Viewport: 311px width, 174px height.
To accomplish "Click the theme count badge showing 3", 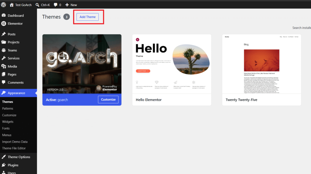I will 67,17.
